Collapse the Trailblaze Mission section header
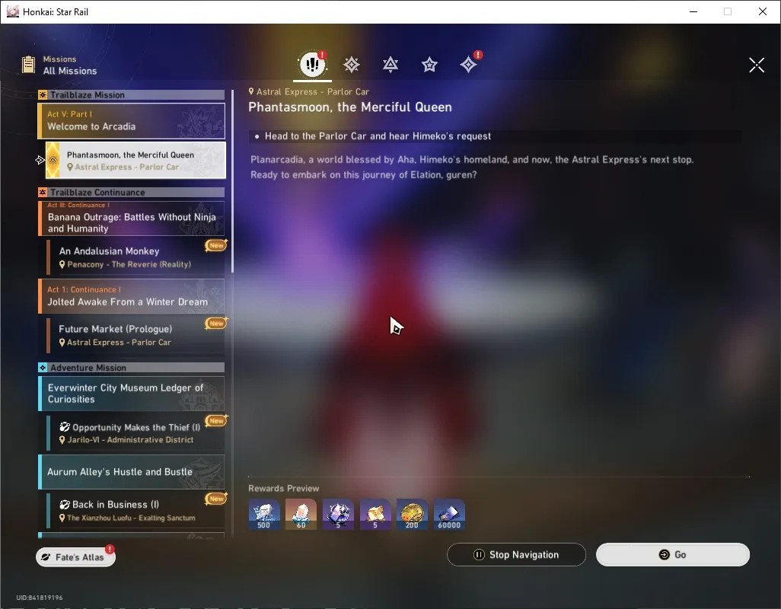Image resolution: width=781 pixels, height=609 pixels. click(132, 94)
